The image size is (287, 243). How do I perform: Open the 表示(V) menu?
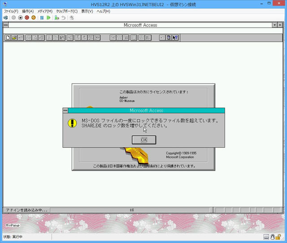tap(87, 11)
